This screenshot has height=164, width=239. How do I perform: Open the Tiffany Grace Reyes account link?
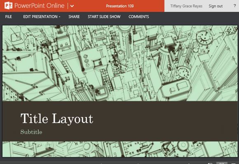coord(186,6)
